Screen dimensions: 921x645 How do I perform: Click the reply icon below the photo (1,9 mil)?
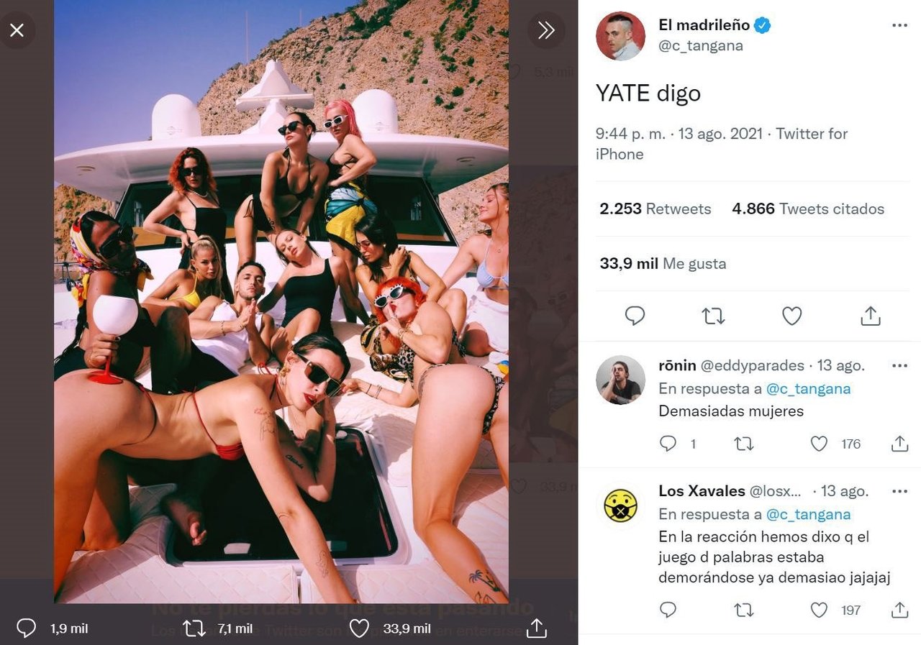tap(27, 628)
